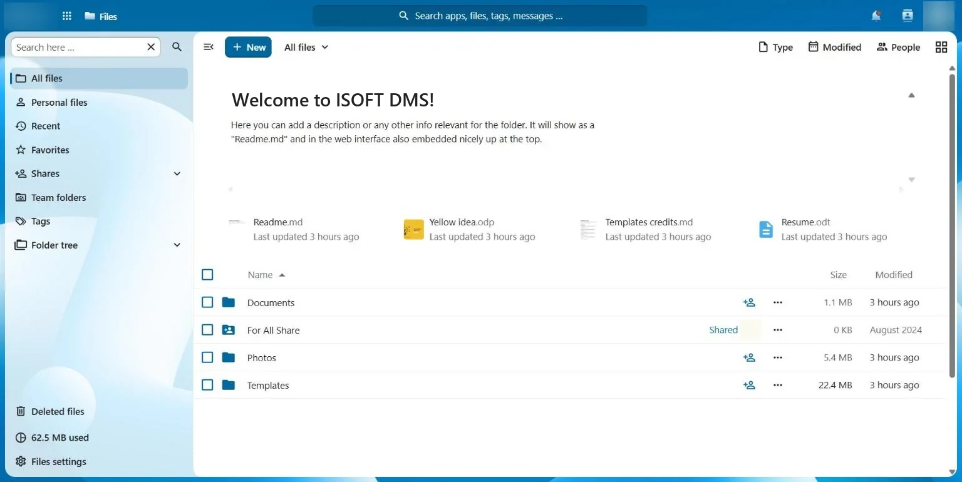The image size is (962, 482).
Task: Open the All files breadcrumb dropdown
Action: coord(306,47)
